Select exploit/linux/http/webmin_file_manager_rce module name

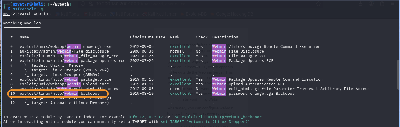pos(69,56)
